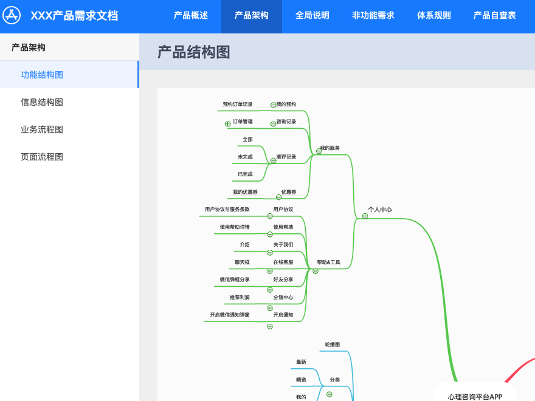535x401 pixels.
Task: Collapse the 在线客服 node
Action: click(269, 271)
